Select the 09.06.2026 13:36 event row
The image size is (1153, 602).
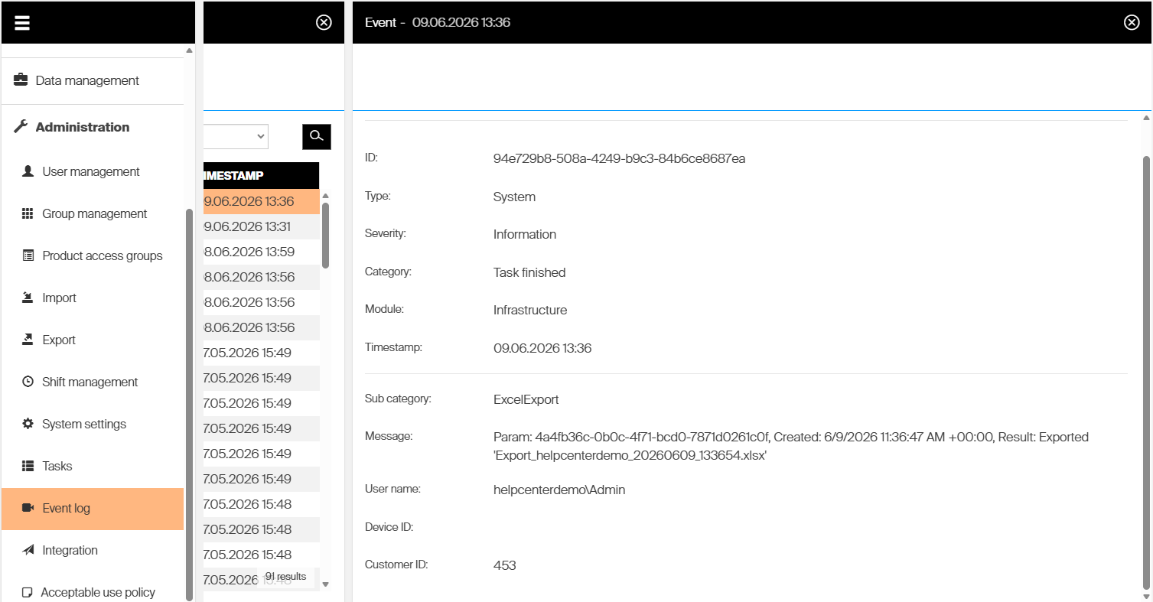pos(261,201)
